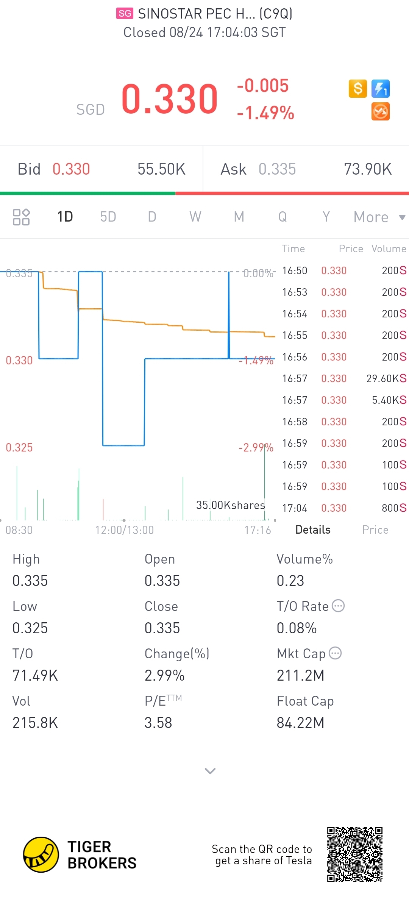Image resolution: width=409 pixels, height=920 pixels.
Task: Tap the Mkt Cap info icon
Action: (x=335, y=653)
